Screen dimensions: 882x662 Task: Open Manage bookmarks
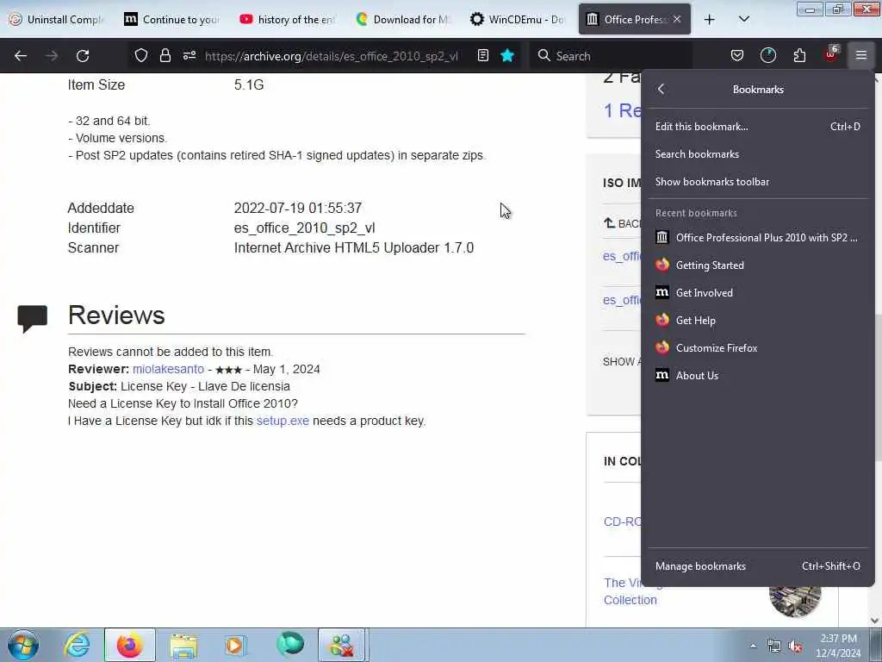pos(758,566)
